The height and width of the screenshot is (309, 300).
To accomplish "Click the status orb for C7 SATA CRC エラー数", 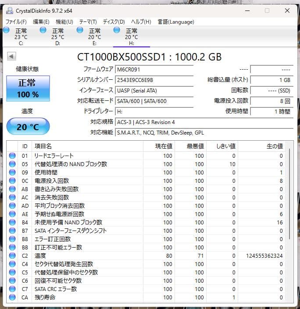I will click(12, 289).
